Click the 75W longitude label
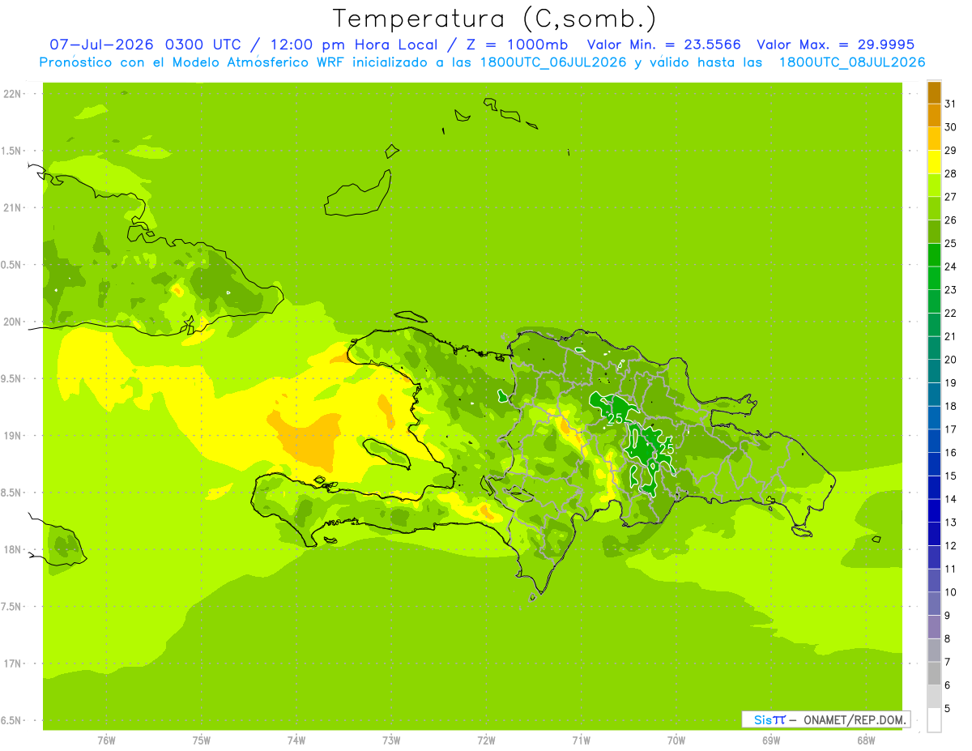This screenshot has height=751, width=972. click(x=202, y=740)
